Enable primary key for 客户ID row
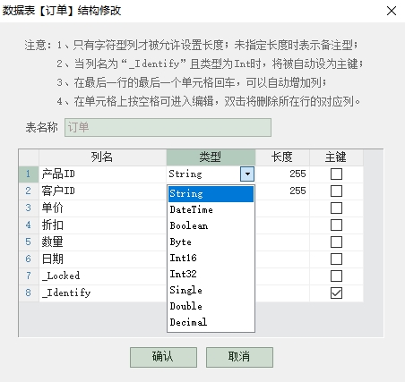This screenshot has width=405, height=382. coord(336,191)
